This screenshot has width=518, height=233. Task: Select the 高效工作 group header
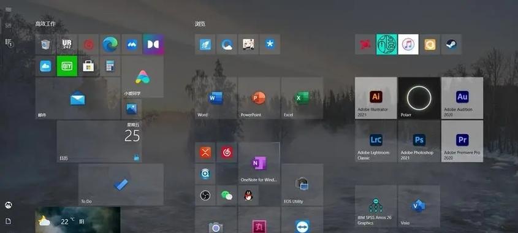[45, 24]
